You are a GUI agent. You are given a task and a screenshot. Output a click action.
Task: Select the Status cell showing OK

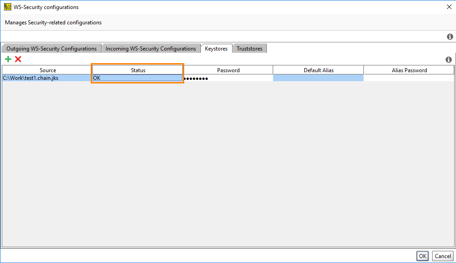(x=138, y=78)
